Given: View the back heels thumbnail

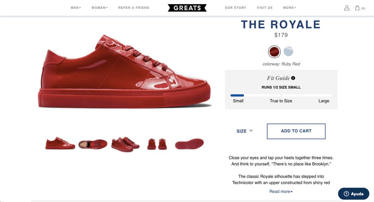Looking at the screenshot, I should click(157, 144).
